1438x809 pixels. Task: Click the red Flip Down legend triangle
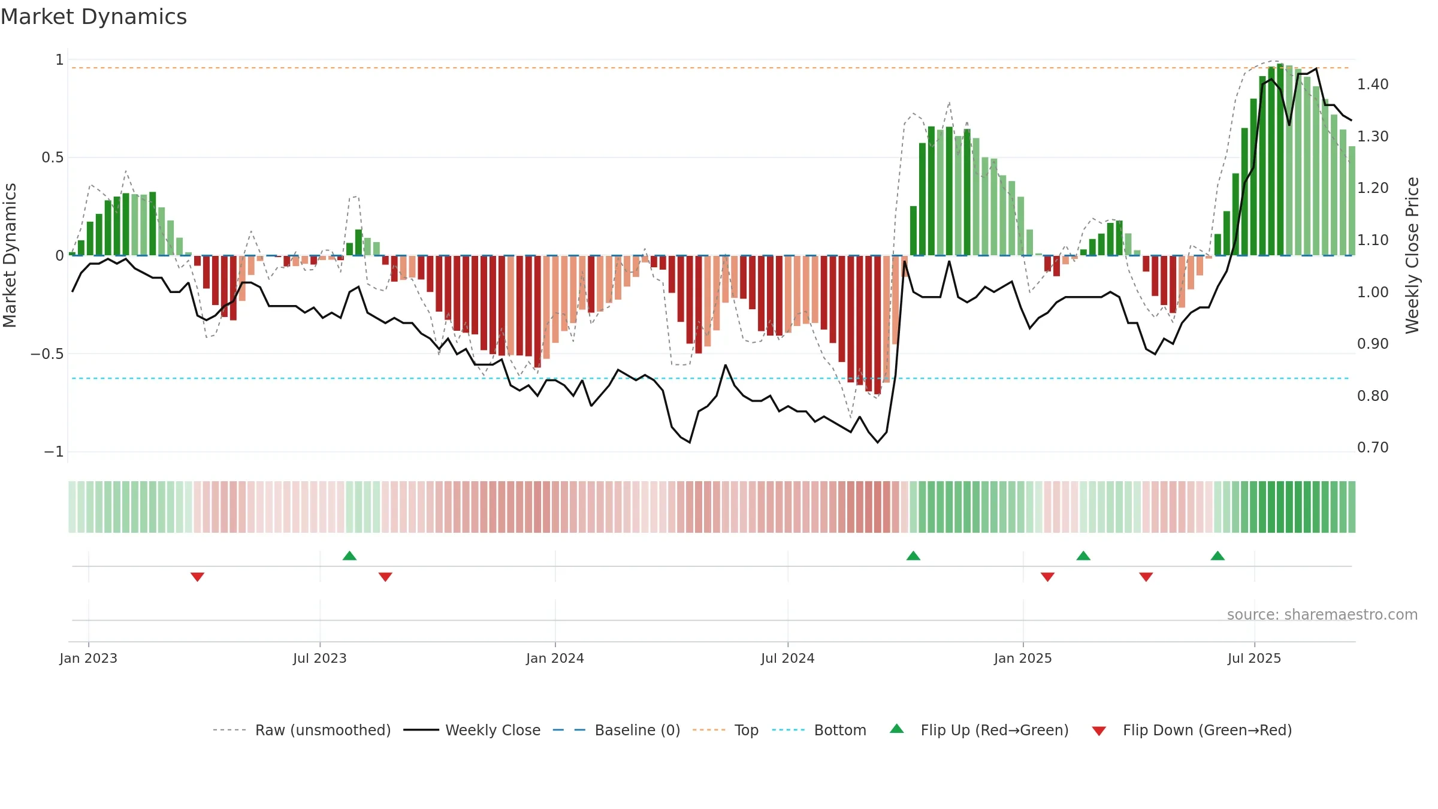click(x=1099, y=731)
